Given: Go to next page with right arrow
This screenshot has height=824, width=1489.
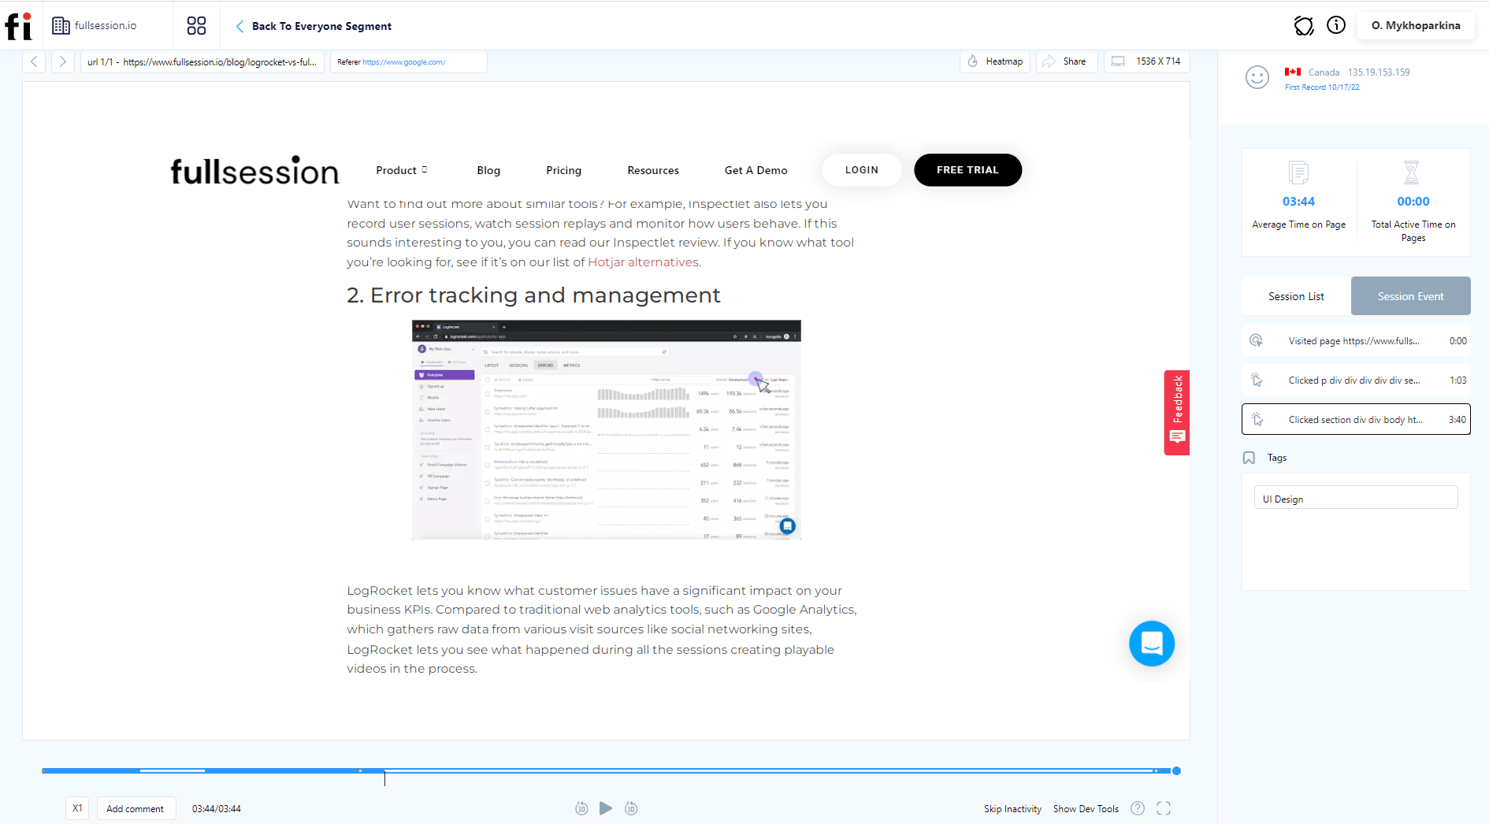Looking at the screenshot, I should pos(63,61).
